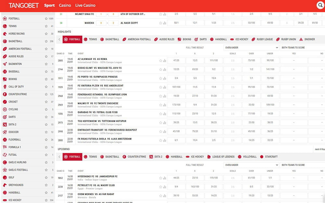This screenshot has width=325, height=203.
Task: Select Over 51/100 for Fenerbahce vs Lyon
Action: pyautogui.click(x=252, y=96)
